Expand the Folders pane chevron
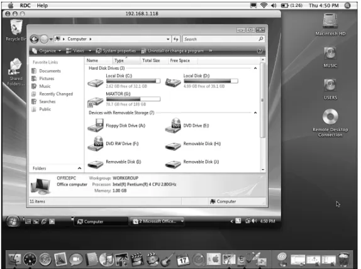Viewport: 361px width, 269px height. point(79,168)
